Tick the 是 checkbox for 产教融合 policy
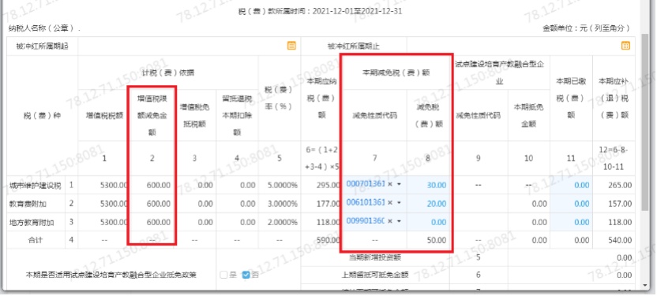The height and width of the screenshot is (296, 657). 223,275
